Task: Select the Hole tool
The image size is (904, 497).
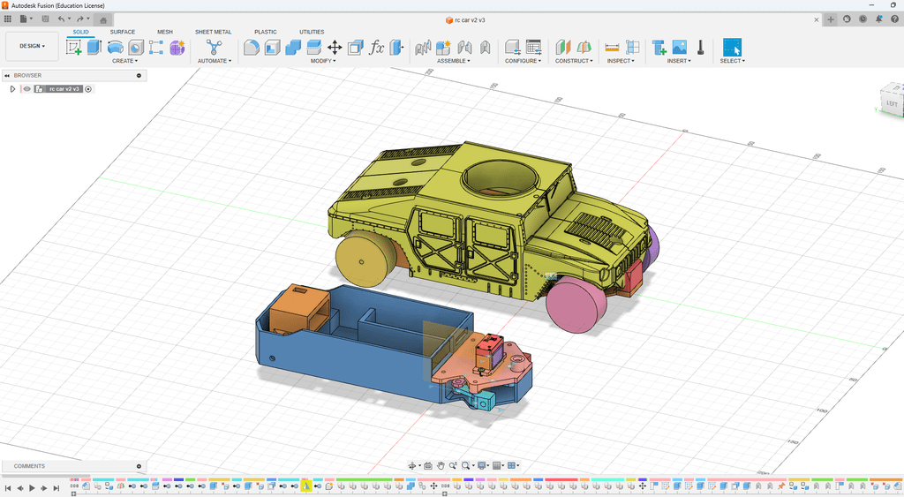Action: coord(136,48)
